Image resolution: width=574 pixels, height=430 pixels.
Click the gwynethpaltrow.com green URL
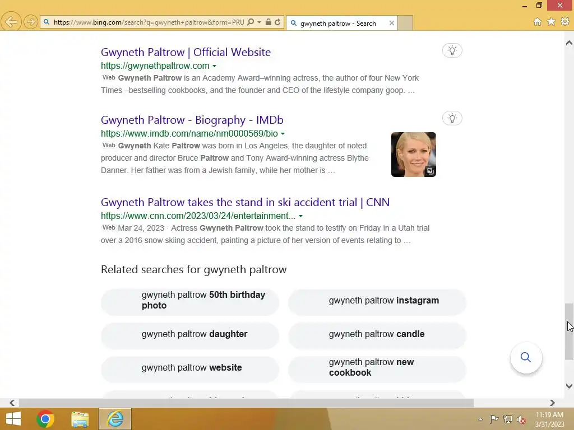click(155, 66)
